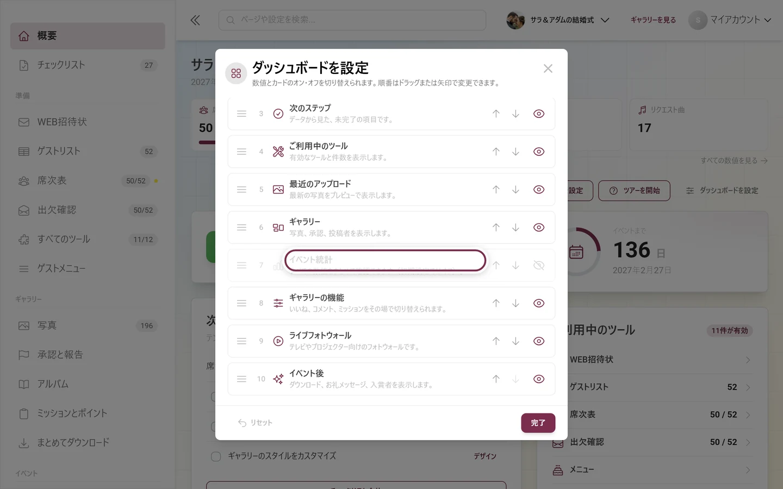Move 次のステップ card up with arrow
The image size is (783, 489).
(x=496, y=114)
